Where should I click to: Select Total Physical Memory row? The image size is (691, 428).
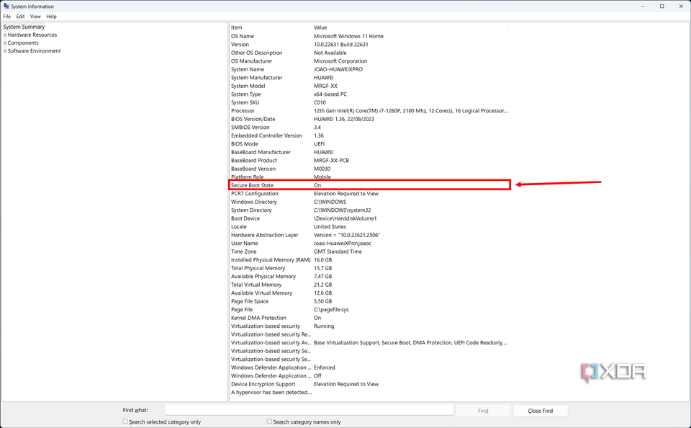(x=369, y=268)
